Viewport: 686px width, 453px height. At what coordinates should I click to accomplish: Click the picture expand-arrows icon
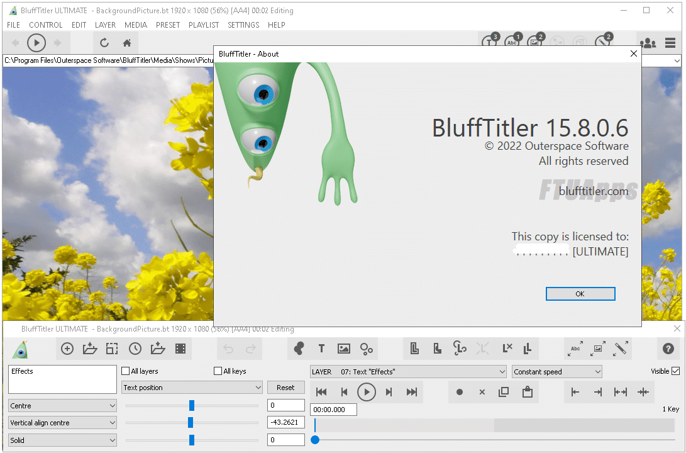point(597,349)
